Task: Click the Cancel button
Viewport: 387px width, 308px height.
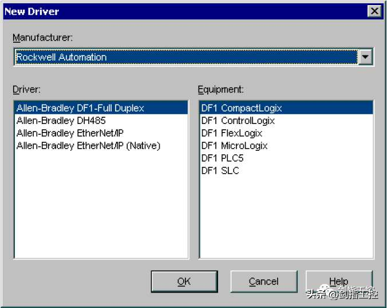Action: [263, 282]
